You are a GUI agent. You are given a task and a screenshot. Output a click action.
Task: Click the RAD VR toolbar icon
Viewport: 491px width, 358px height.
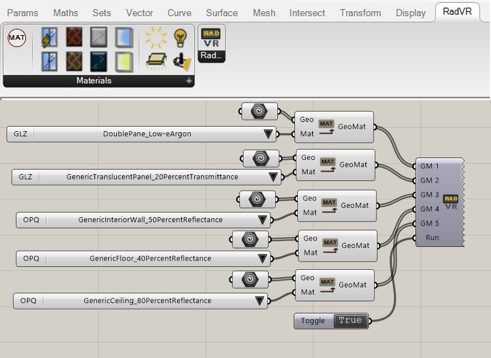pyautogui.click(x=211, y=38)
